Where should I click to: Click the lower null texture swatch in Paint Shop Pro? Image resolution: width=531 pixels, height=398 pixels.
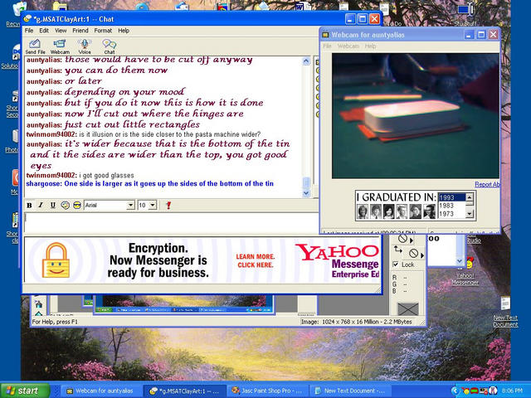[413, 253]
